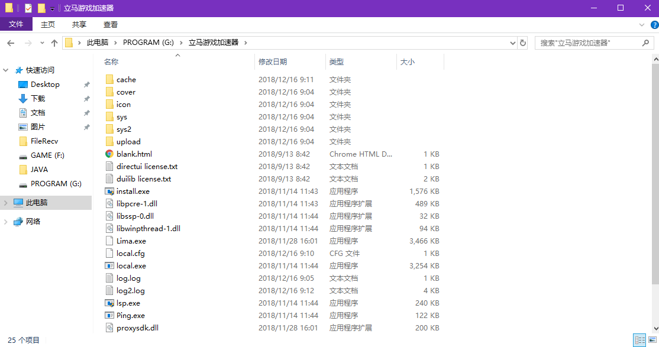Select the libssp-0.dll file name
Image resolution: width=659 pixels, height=347 pixels.
pyautogui.click(x=135, y=216)
